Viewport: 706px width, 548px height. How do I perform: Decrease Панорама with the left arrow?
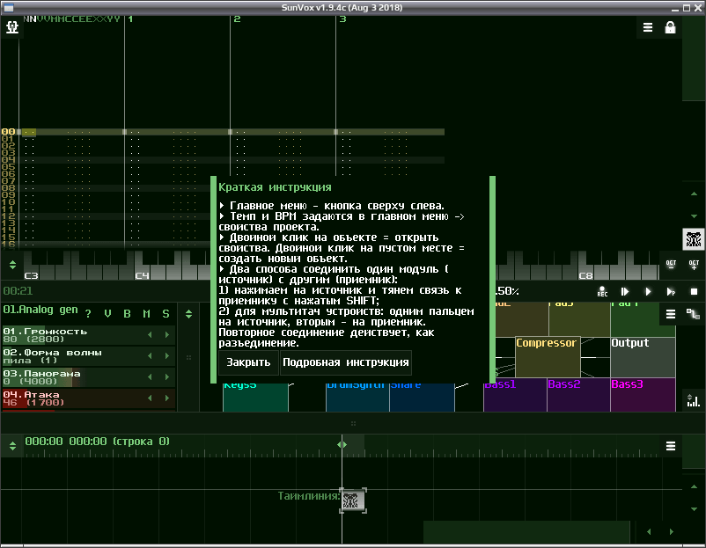[x=150, y=377]
